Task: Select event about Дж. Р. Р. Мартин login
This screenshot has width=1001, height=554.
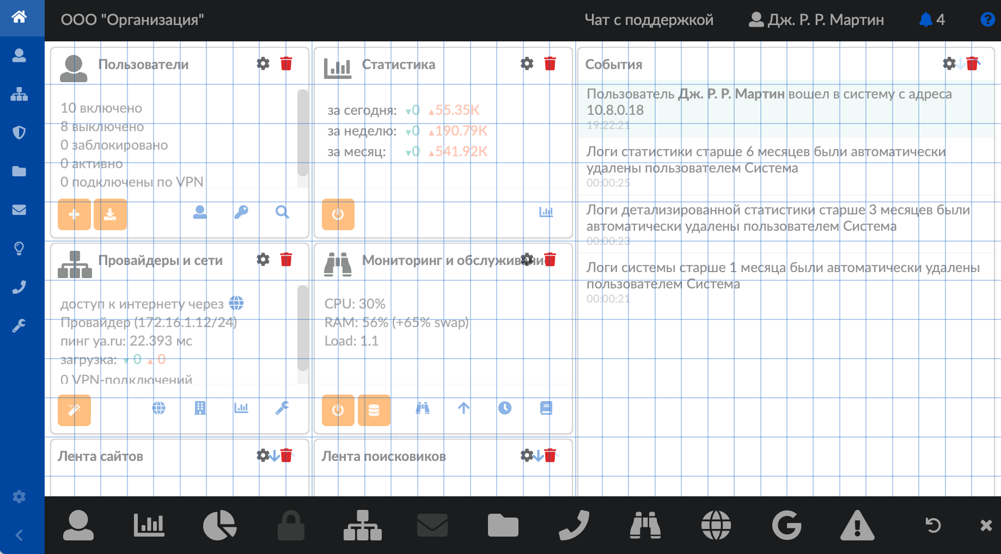Action: point(786,109)
